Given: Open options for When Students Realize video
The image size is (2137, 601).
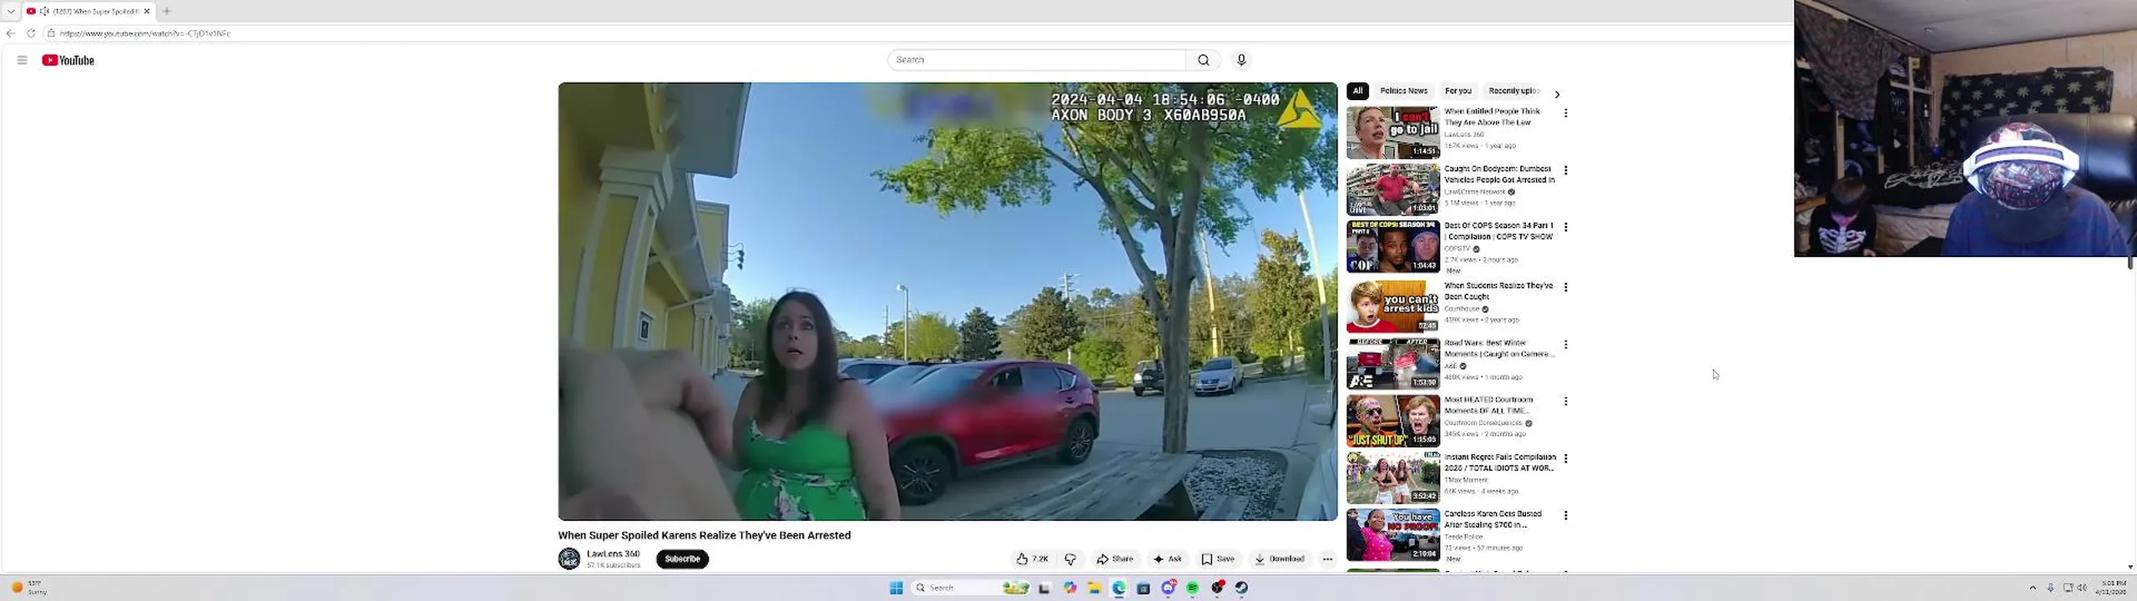Looking at the screenshot, I should [x=1566, y=287].
